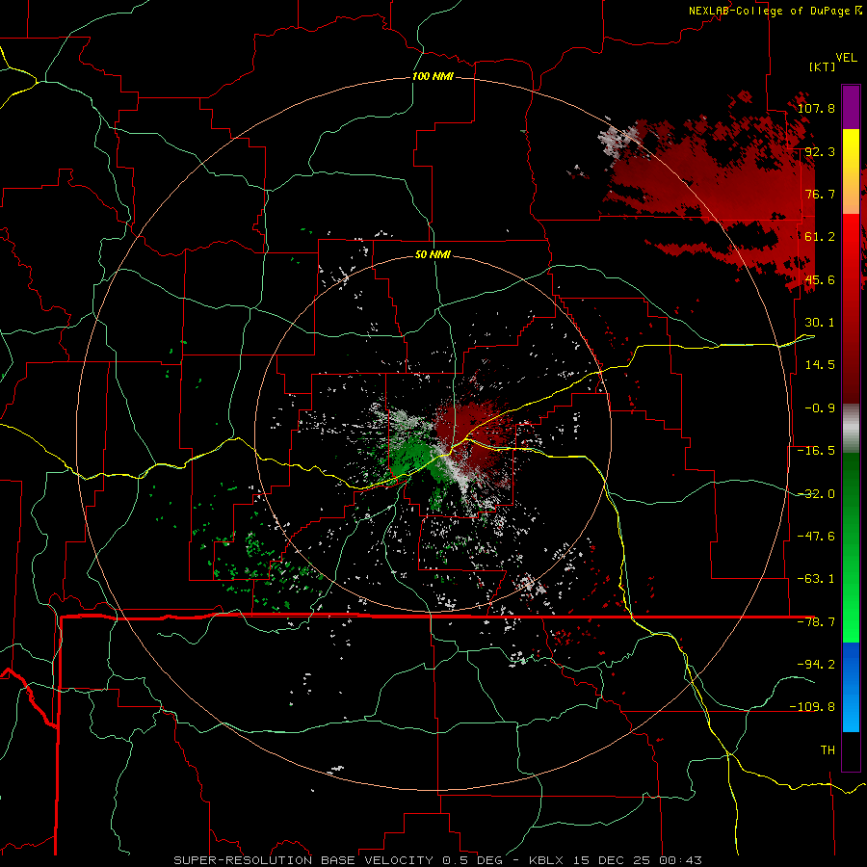Click the -0.9 velocity scale value
The width and height of the screenshot is (867, 867).
(x=820, y=408)
